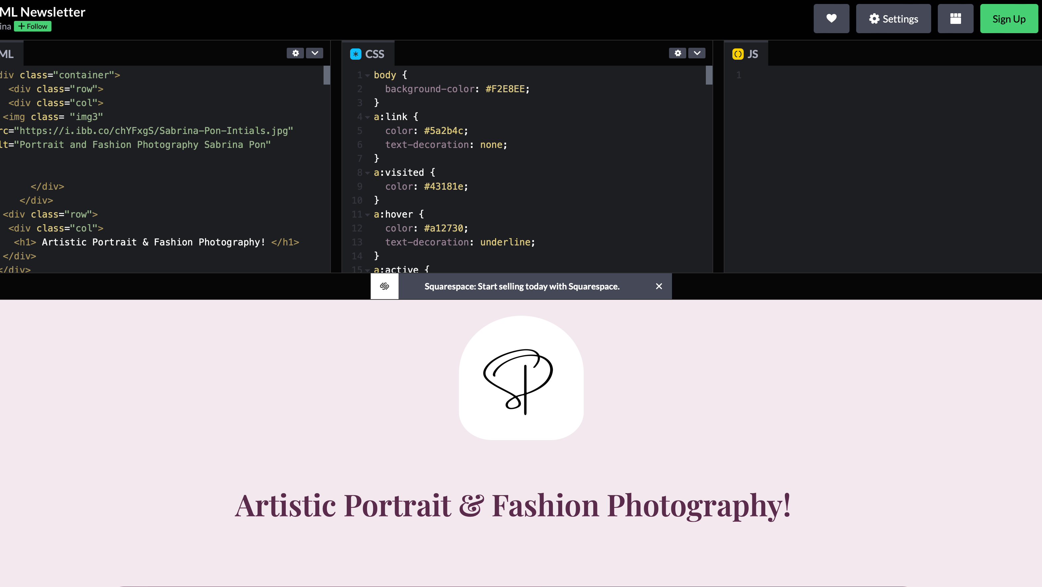Click the yellow JS parentheses icon
The width and height of the screenshot is (1042, 587).
click(x=738, y=54)
